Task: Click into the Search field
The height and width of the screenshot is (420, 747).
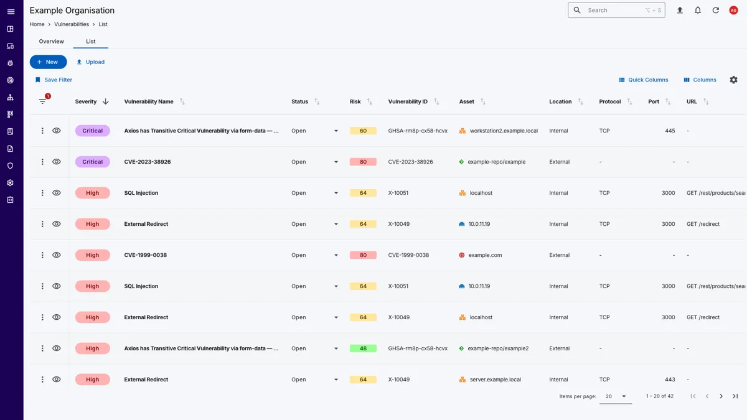Action: [x=613, y=11]
